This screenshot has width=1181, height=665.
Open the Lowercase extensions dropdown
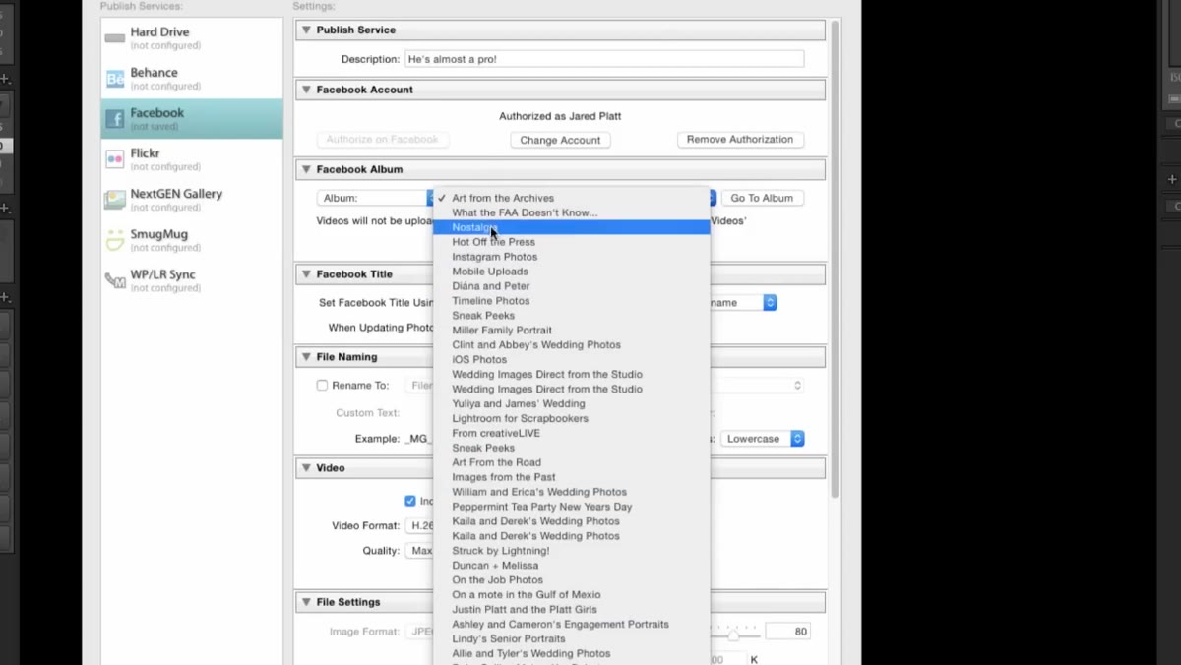(763, 439)
